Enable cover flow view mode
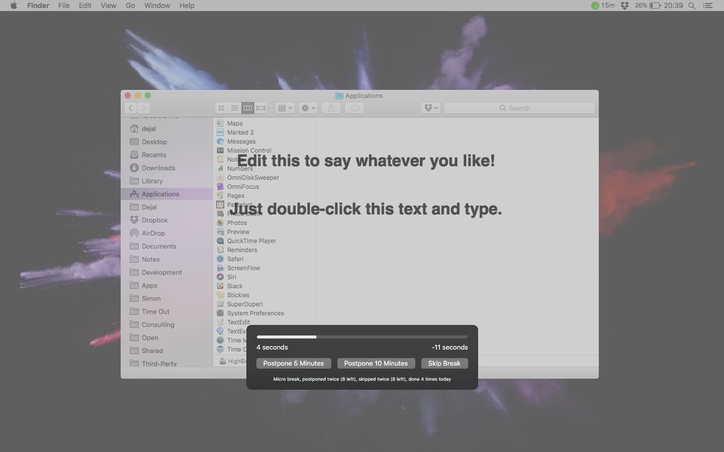This screenshot has height=452, width=724. [x=261, y=107]
